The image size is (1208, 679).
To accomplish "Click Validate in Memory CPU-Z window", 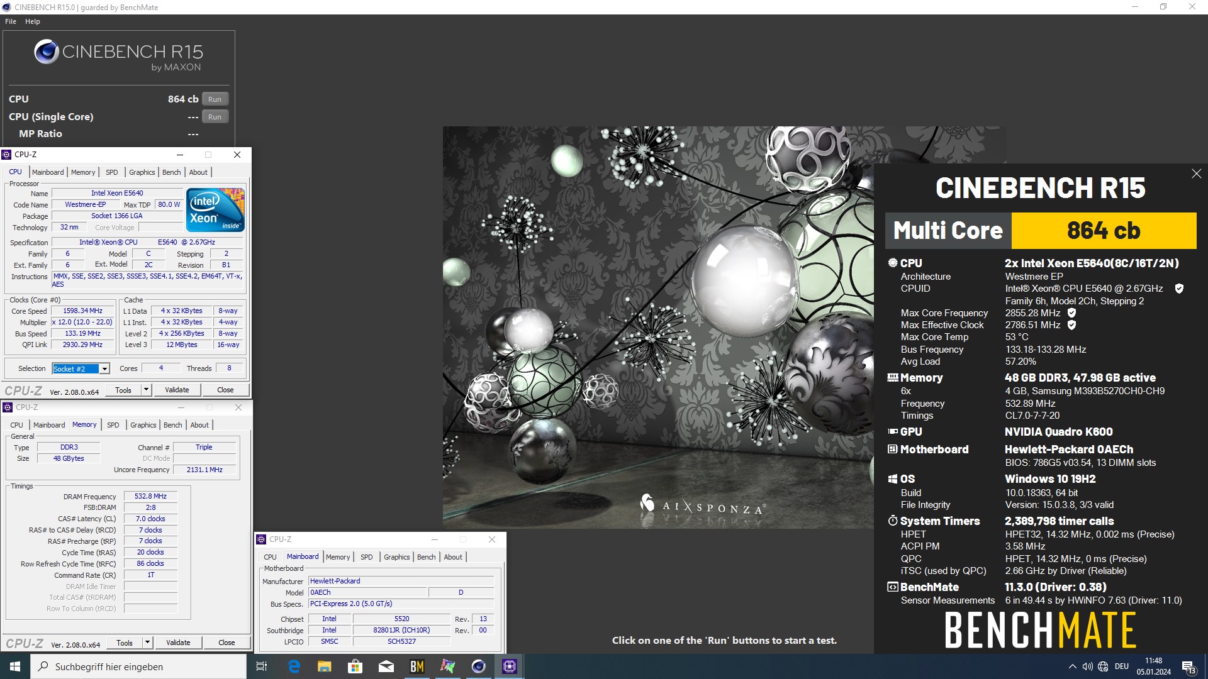I will tap(178, 643).
